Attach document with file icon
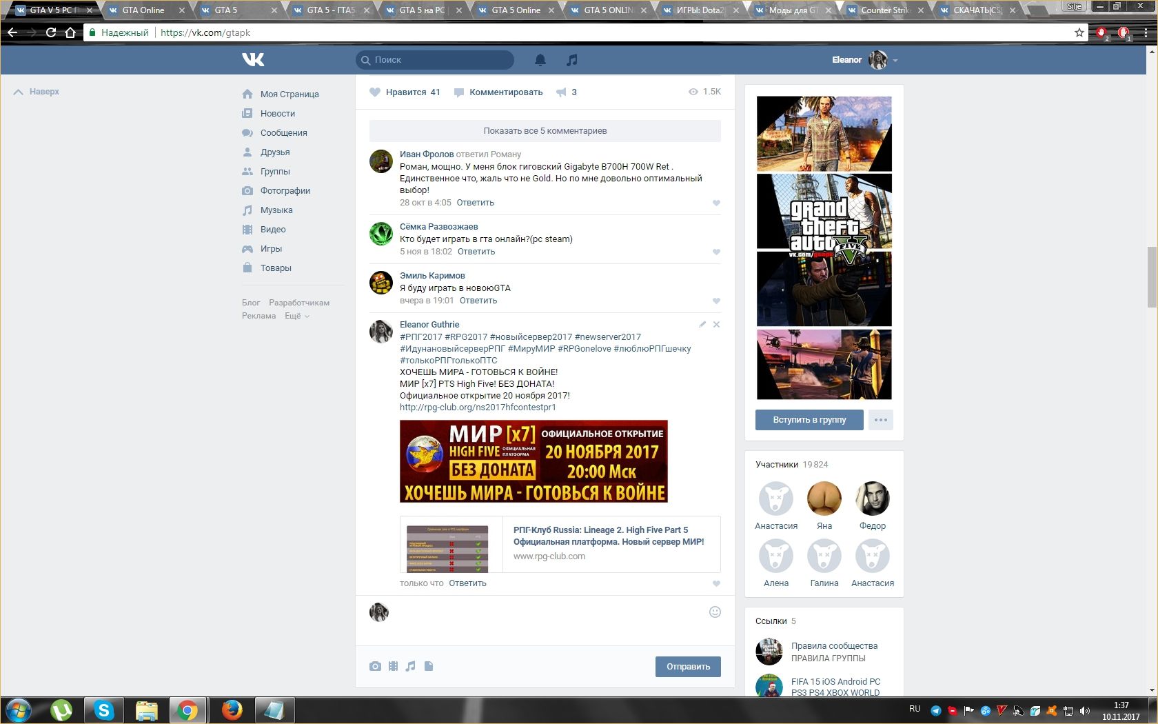 coord(429,666)
